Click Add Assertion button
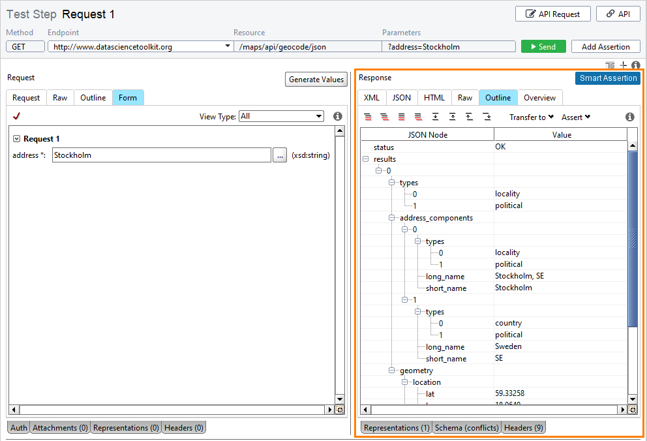 point(605,46)
